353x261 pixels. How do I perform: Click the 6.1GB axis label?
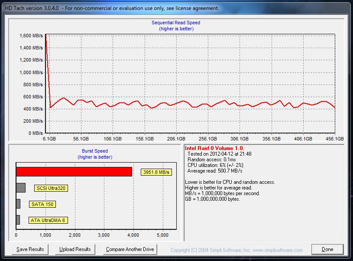[49, 139]
